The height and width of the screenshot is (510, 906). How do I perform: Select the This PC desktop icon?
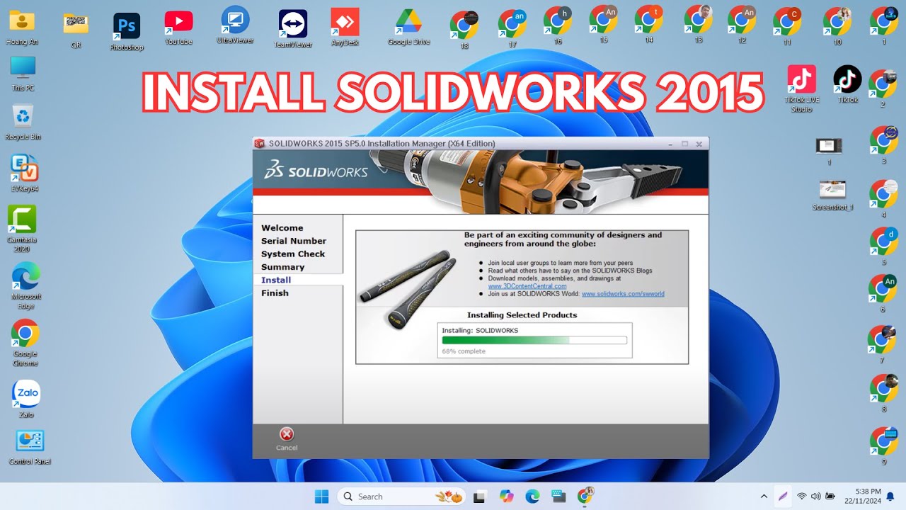(23, 74)
